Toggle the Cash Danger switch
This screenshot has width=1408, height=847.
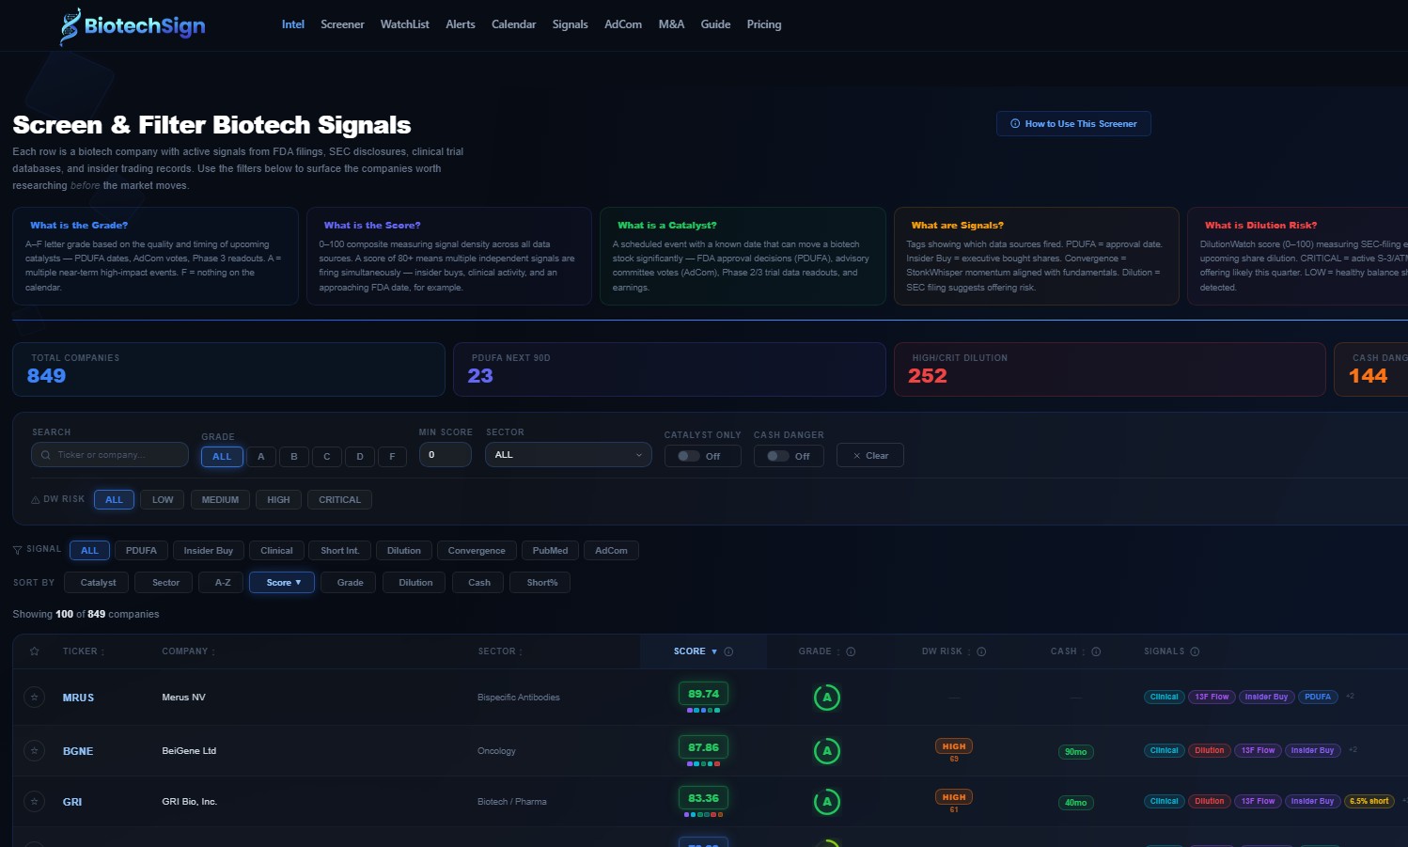(778, 456)
